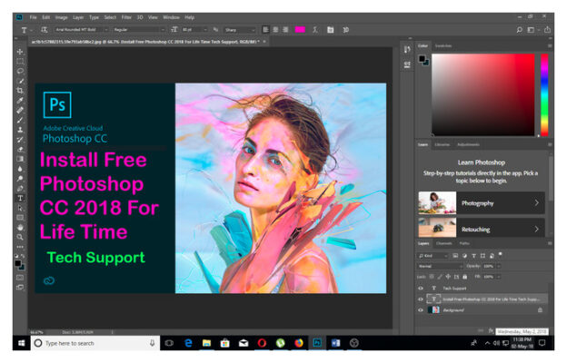
Task: Select the Eyedropper tool
Action: (x=20, y=101)
